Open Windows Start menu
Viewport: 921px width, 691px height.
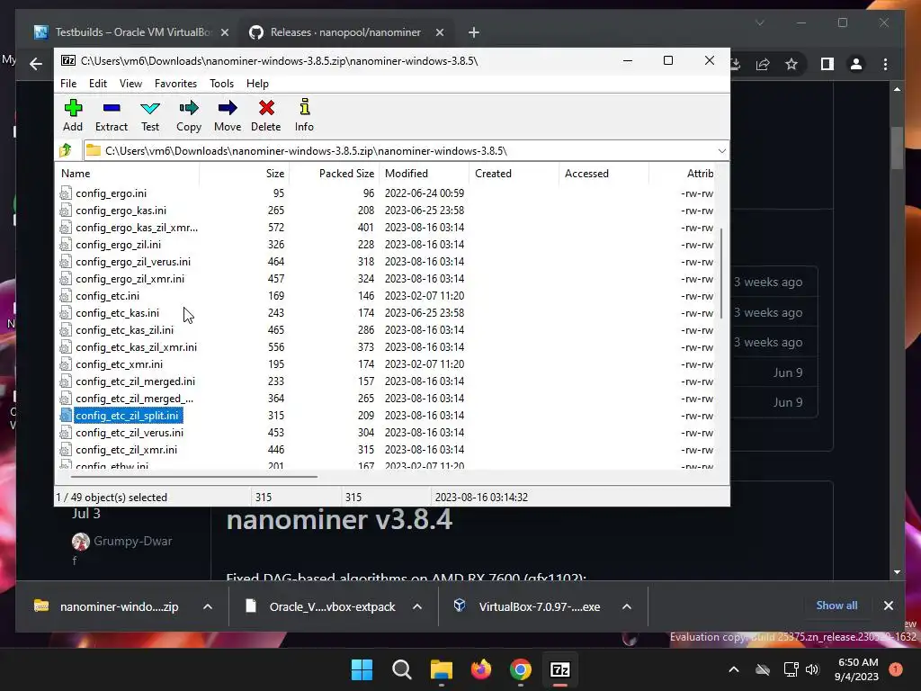pyautogui.click(x=362, y=669)
